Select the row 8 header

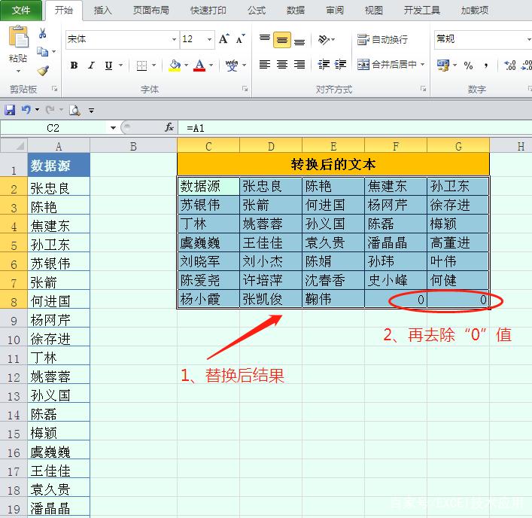[14, 299]
